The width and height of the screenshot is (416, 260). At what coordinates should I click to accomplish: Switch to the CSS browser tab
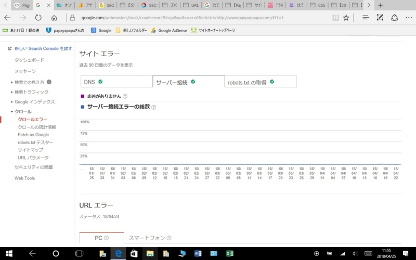318,5
